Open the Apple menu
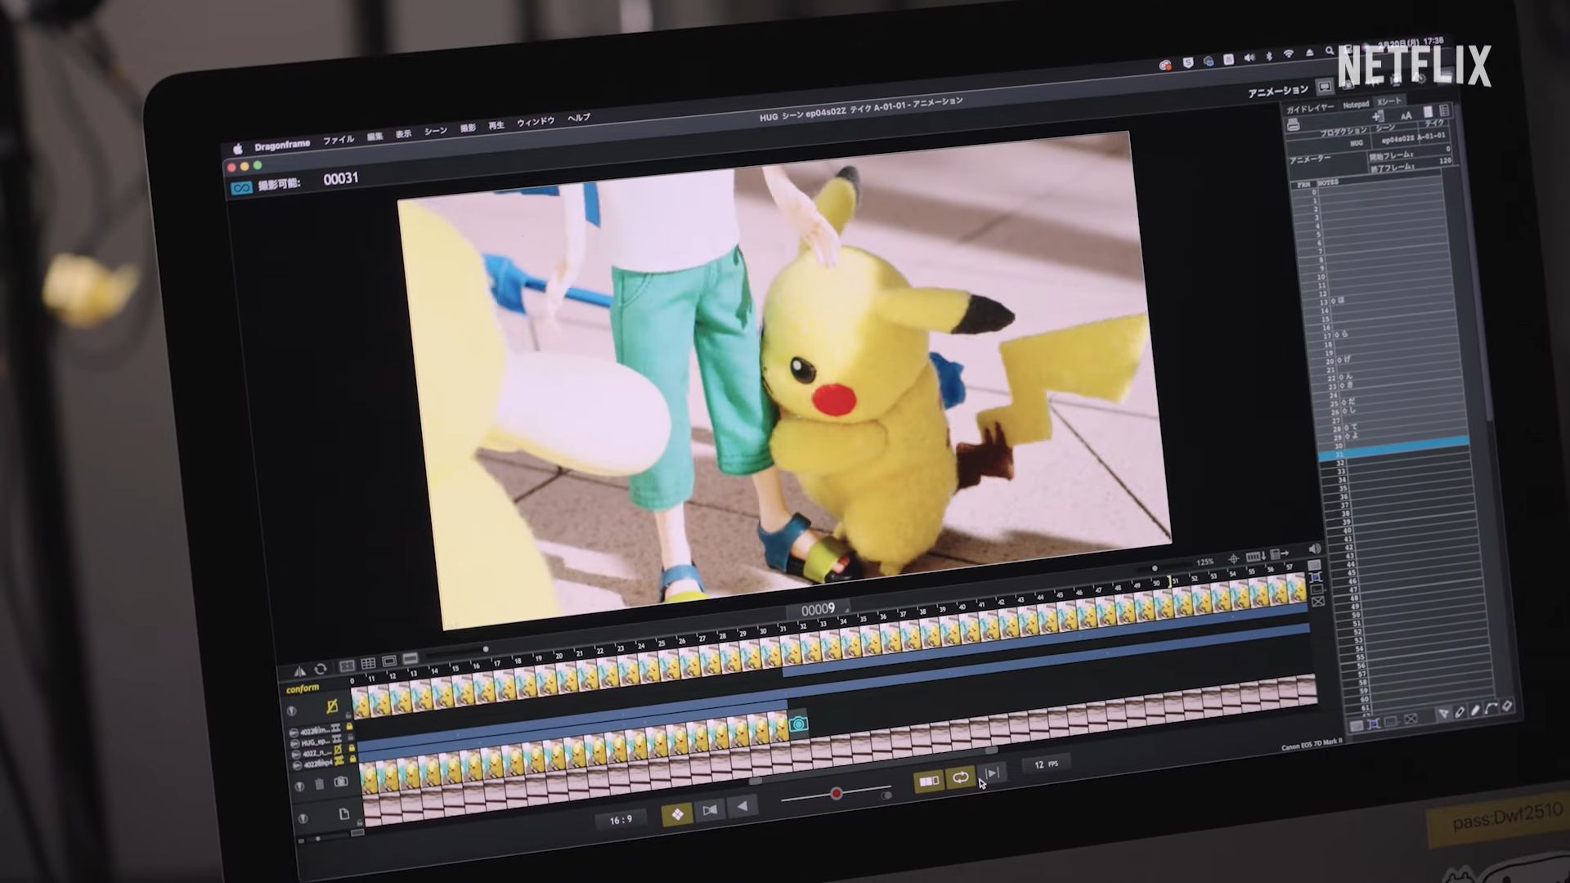The width and height of the screenshot is (1570, 883). tap(238, 149)
